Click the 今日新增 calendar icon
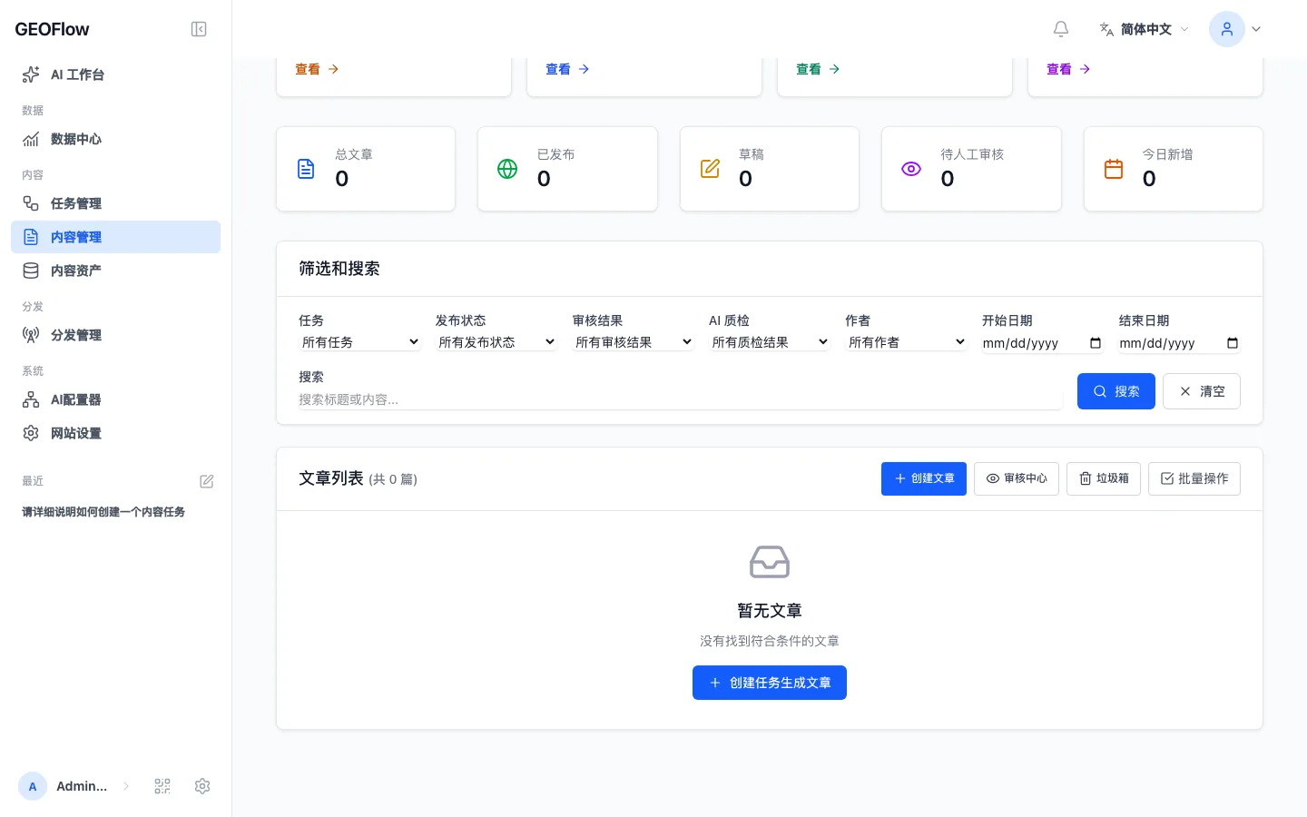Viewport: 1307px width, 817px height. [1114, 169]
